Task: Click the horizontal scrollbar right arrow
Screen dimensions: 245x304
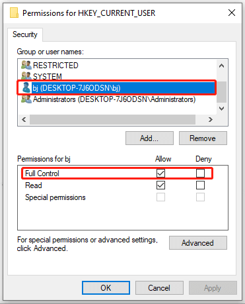Action: pos(211,119)
